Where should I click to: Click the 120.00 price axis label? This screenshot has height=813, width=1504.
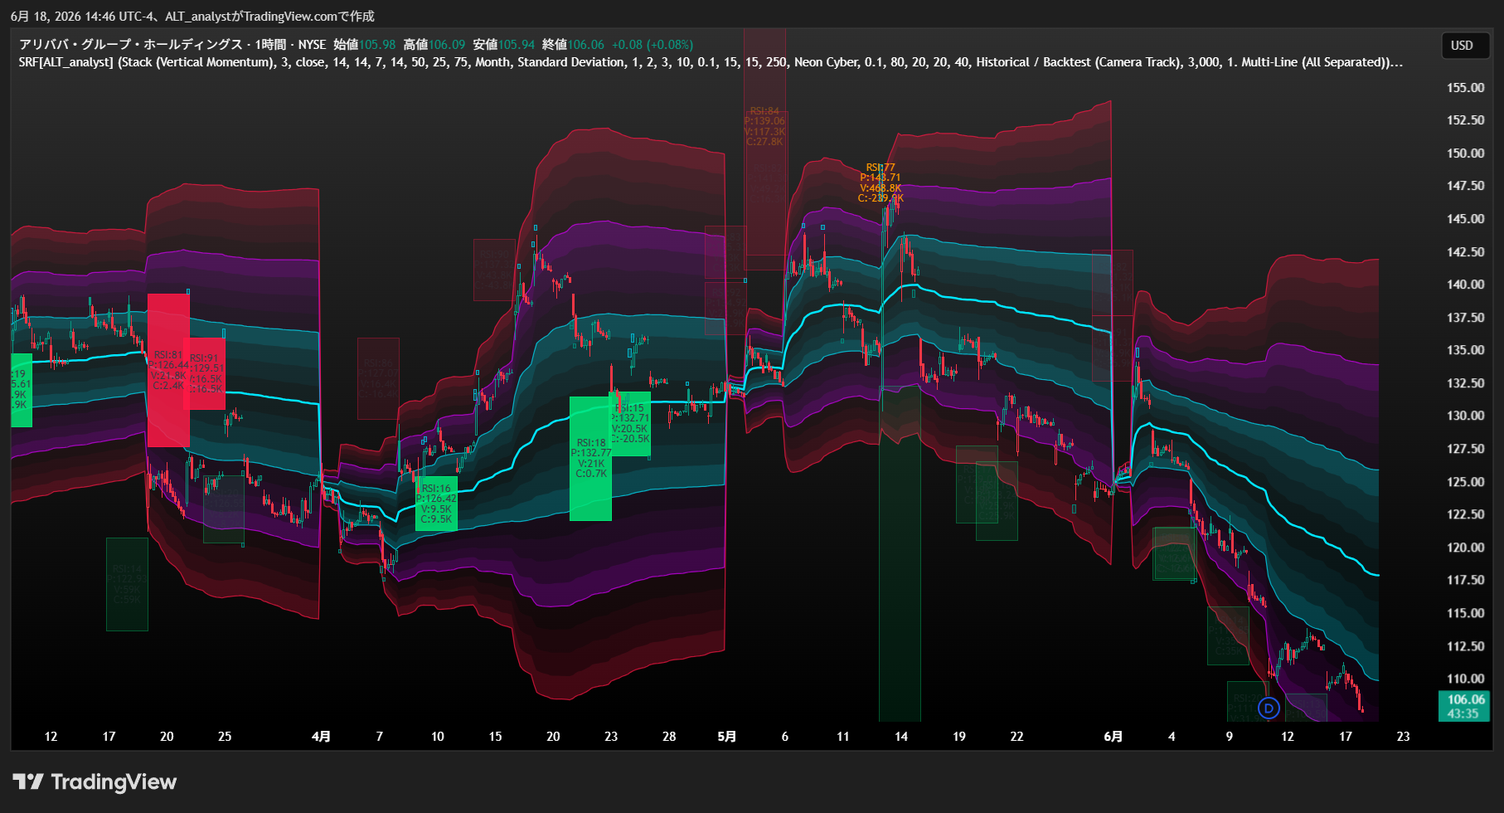pyautogui.click(x=1465, y=548)
